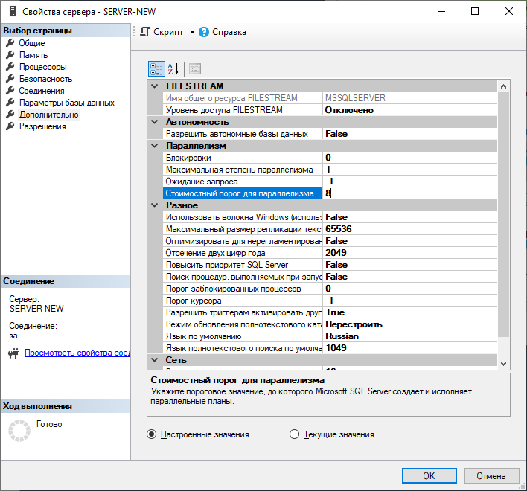
Task: Click scroll up arrow of property grid
Action: pyautogui.click(x=503, y=86)
